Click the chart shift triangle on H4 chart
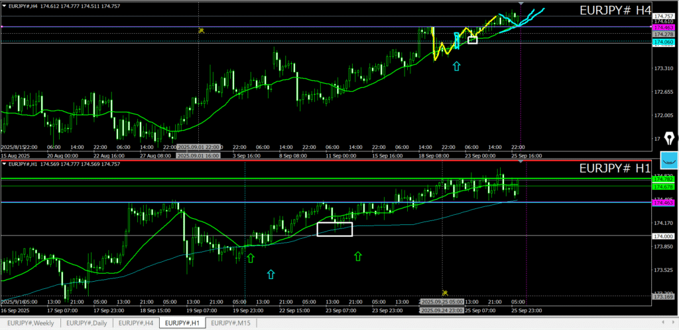Image resolution: width=679 pixels, height=330 pixels. 521,4
